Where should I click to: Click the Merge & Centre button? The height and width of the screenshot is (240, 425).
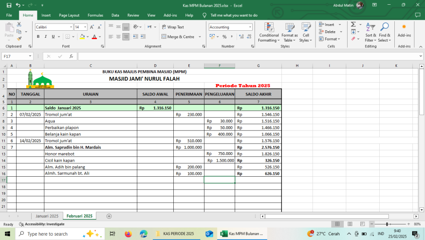(x=178, y=36)
